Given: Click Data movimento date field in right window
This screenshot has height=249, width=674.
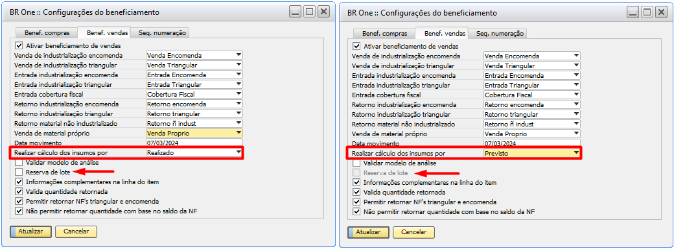Looking at the screenshot, I should coord(531,143).
